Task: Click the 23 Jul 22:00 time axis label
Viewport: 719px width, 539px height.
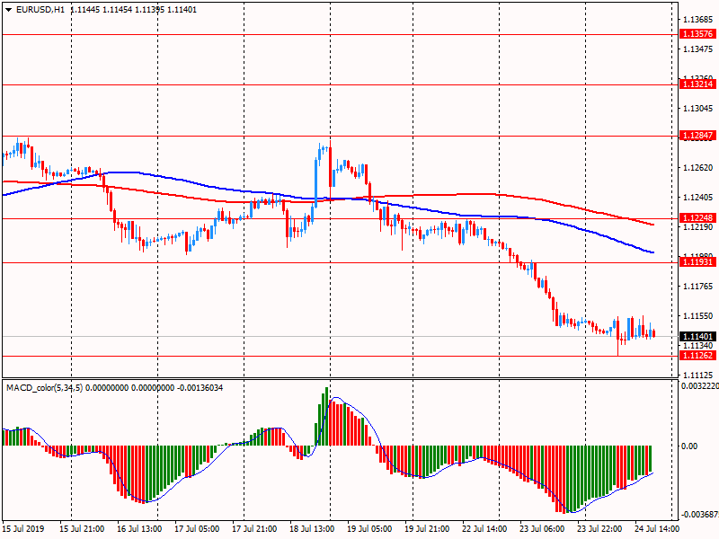Action: point(599,528)
